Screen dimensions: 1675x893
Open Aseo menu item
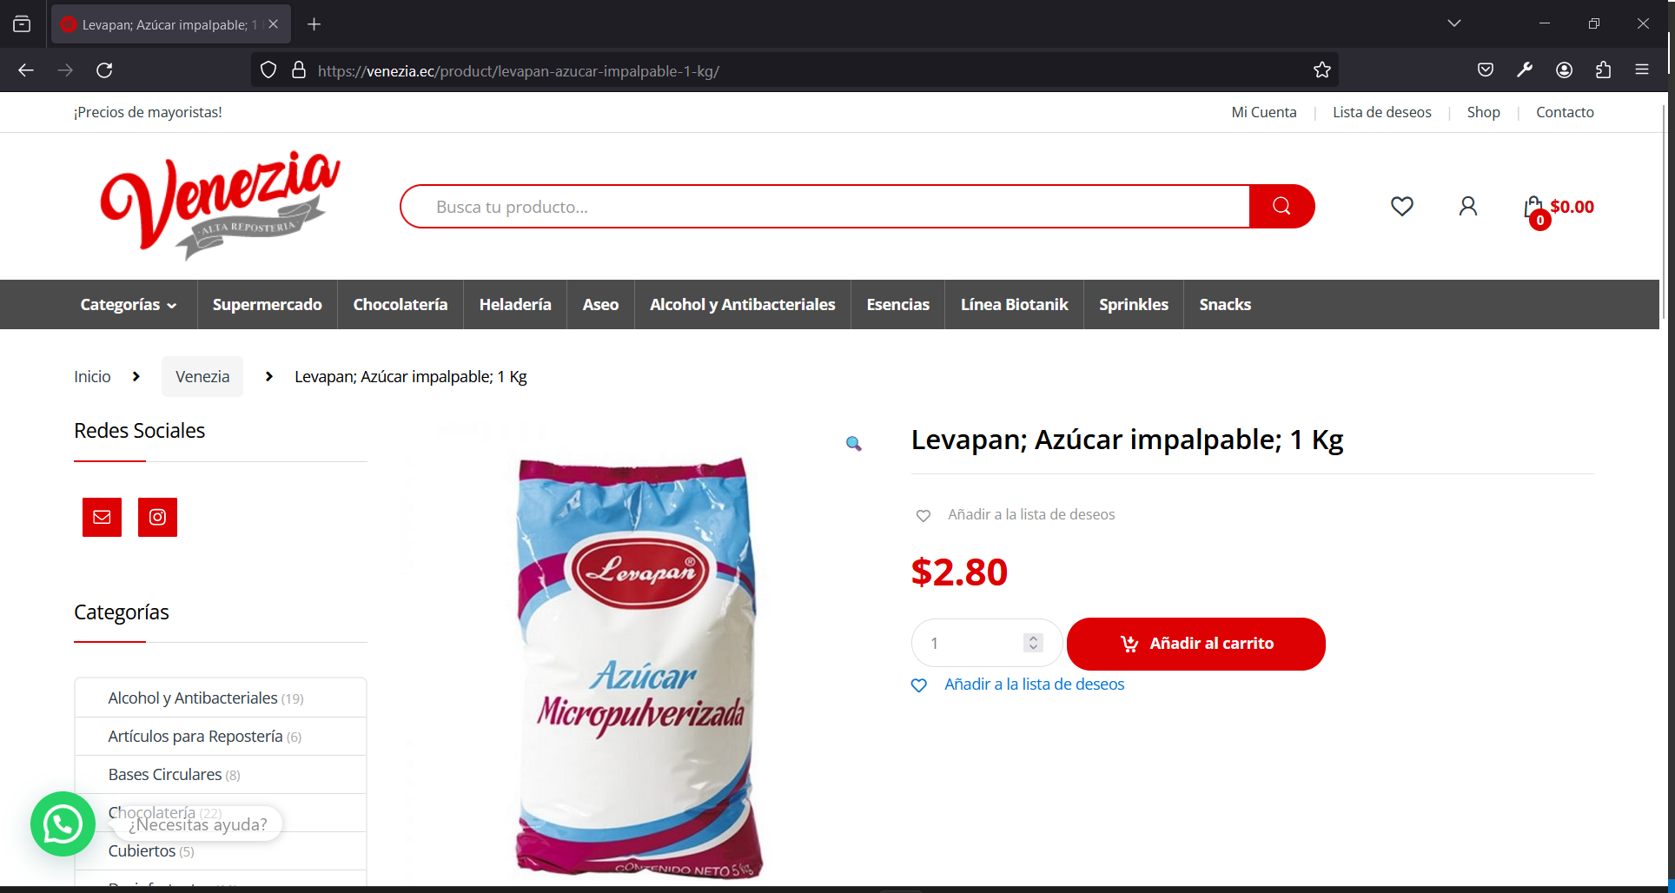click(x=600, y=304)
